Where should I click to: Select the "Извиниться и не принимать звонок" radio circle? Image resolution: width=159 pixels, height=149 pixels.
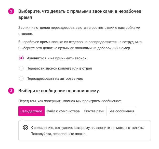pyautogui.click(x=21, y=58)
